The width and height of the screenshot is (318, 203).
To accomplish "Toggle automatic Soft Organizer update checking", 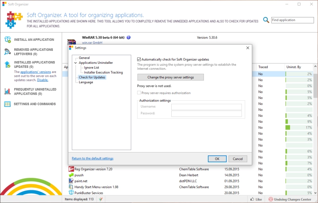I will pos(139,59).
